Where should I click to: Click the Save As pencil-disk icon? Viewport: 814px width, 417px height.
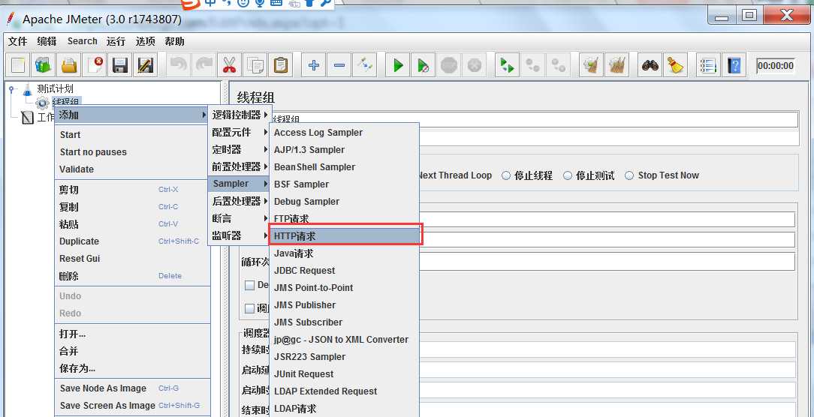pyautogui.click(x=146, y=65)
